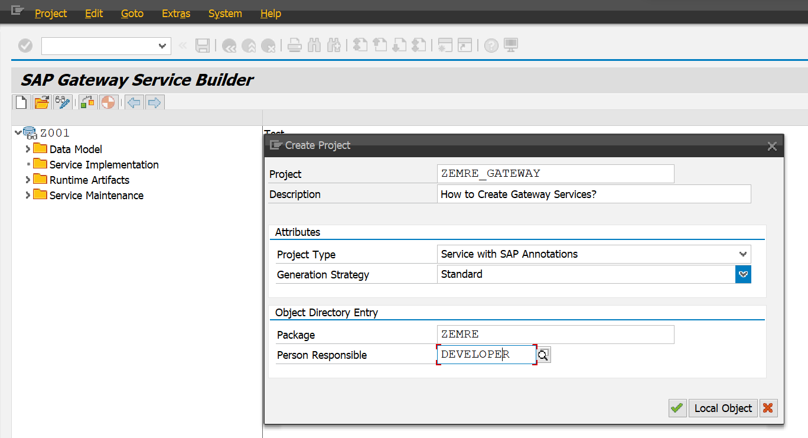Open the Edit menu

click(94, 14)
